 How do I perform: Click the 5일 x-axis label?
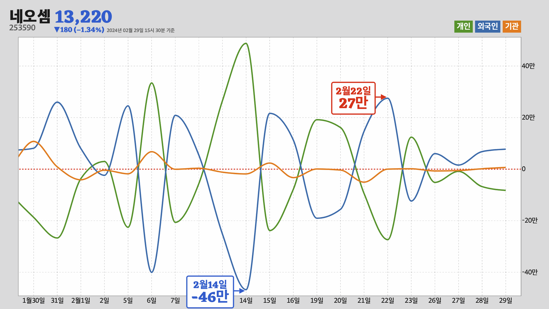pos(128,301)
